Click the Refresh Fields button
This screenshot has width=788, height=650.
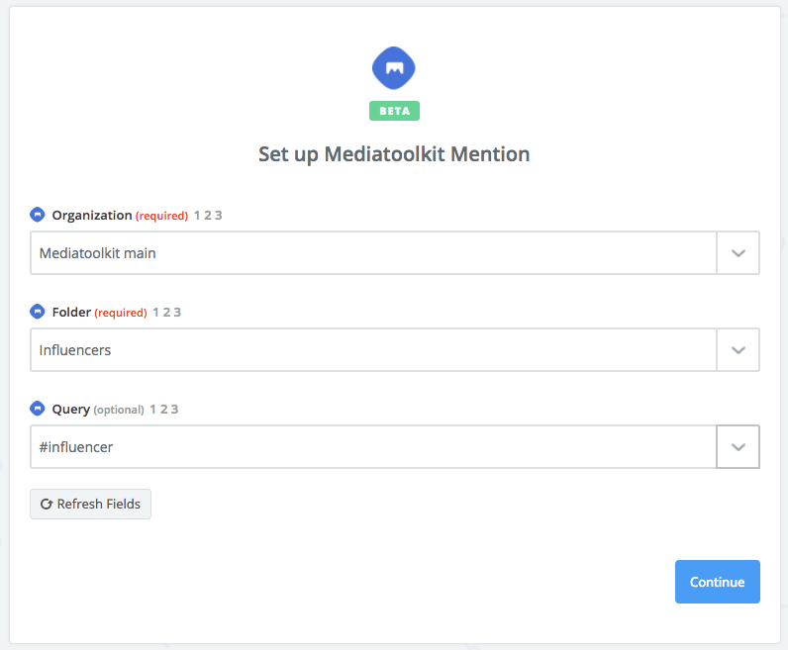point(90,504)
